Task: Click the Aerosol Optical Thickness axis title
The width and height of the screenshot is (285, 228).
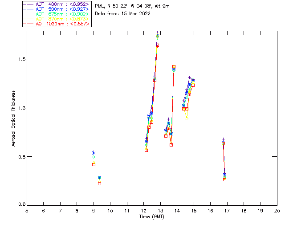Action: click(x=14, y=118)
